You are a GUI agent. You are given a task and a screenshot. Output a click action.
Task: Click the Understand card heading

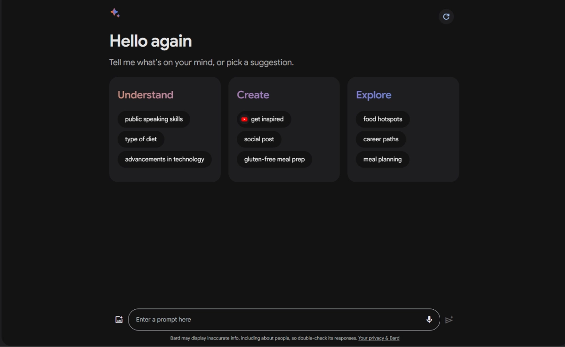(145, 95)
